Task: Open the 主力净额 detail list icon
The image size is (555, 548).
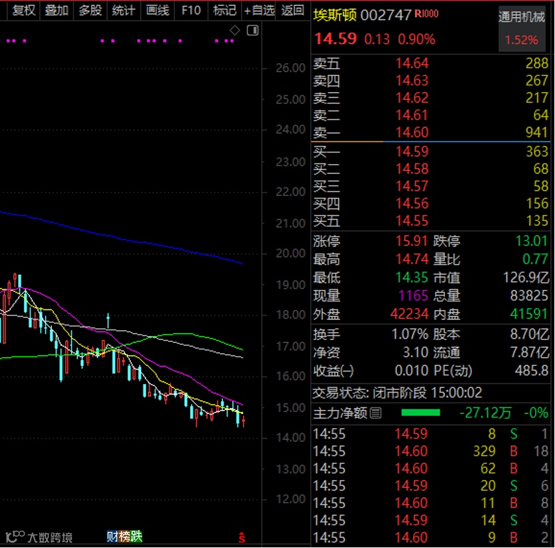Action: pos(376,413)
